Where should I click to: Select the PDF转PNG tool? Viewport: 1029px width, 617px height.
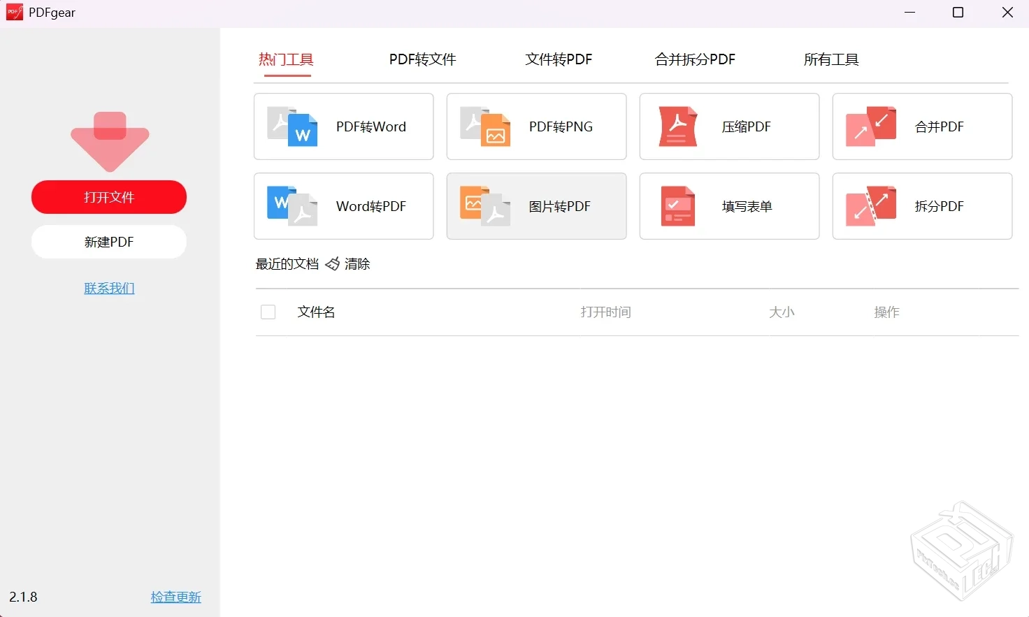coord(536,126)
